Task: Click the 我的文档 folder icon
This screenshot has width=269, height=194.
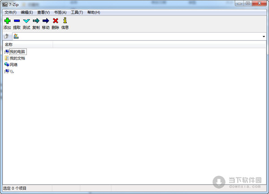Action: [7, 58]
